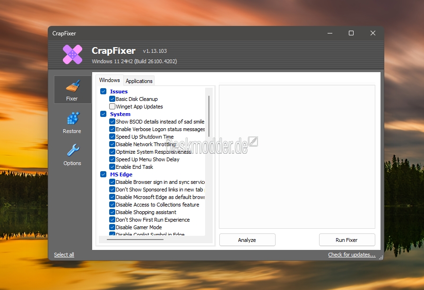
Task: Click the window resize grip corner
Action: click(x=381, y=257)
